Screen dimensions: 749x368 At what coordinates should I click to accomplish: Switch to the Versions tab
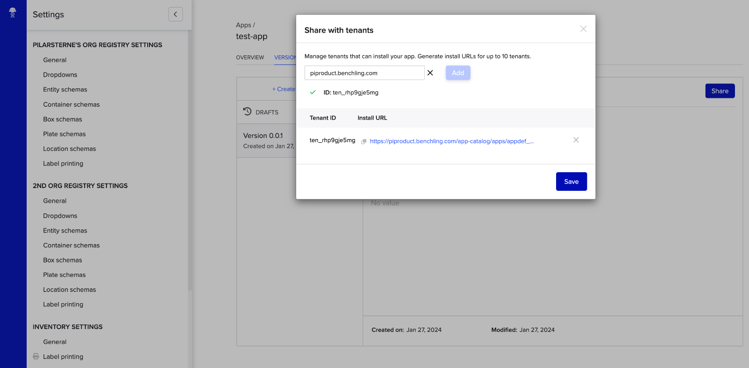pos(285,58)
